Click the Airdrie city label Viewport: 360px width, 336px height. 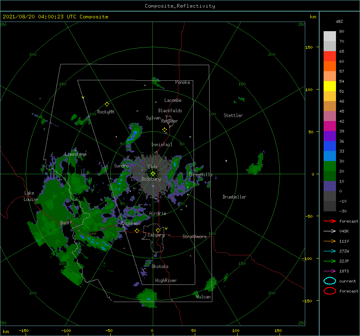(158, 213)
